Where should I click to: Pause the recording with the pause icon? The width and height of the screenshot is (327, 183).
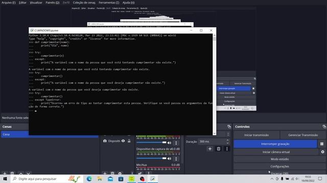click(322, 144)
